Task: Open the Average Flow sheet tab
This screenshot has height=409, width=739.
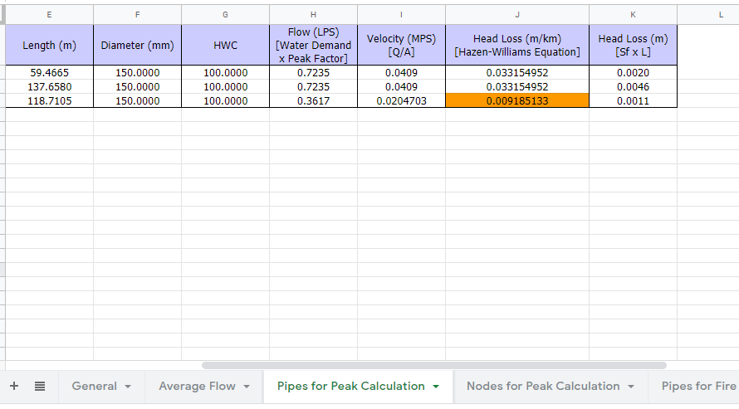Action: [204, 387]
